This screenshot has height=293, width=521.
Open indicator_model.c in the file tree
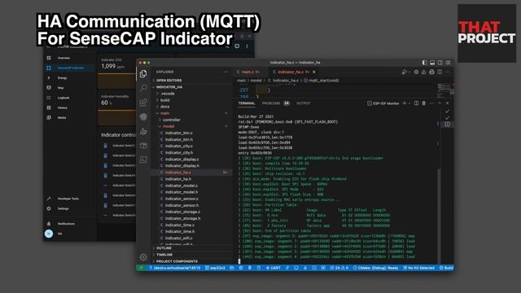[x=192, y=186]
